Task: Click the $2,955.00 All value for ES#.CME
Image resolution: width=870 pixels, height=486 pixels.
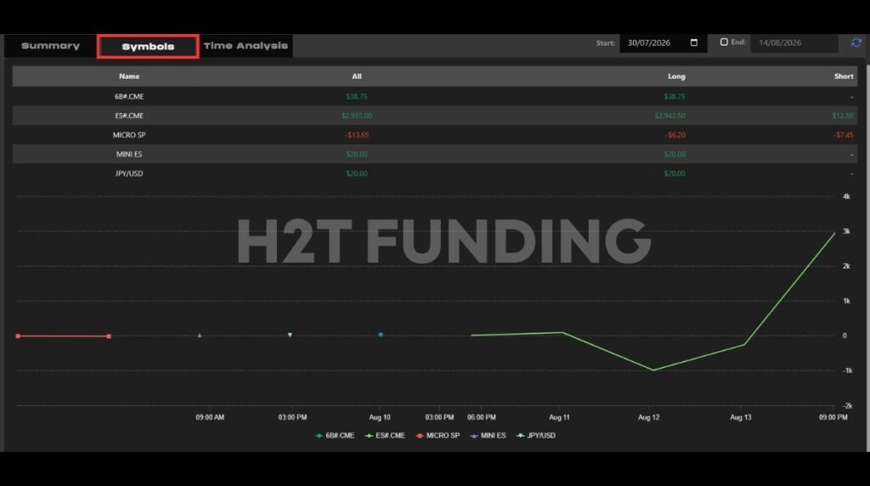Action: pyautogui.click(x=357, y=116)
